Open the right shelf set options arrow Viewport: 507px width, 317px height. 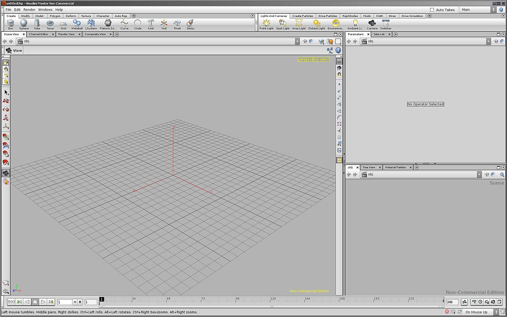click(503, 16)
